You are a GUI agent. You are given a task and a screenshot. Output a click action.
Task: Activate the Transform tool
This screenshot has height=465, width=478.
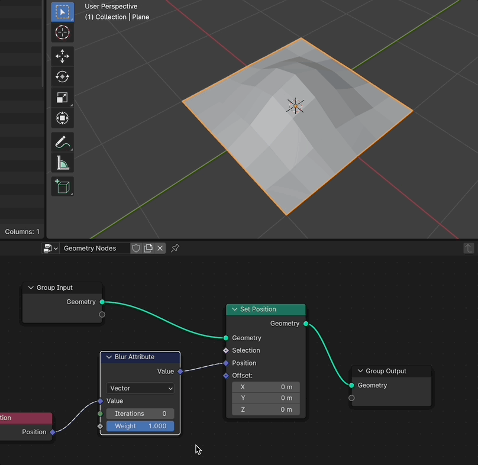(x=62, y=118)
